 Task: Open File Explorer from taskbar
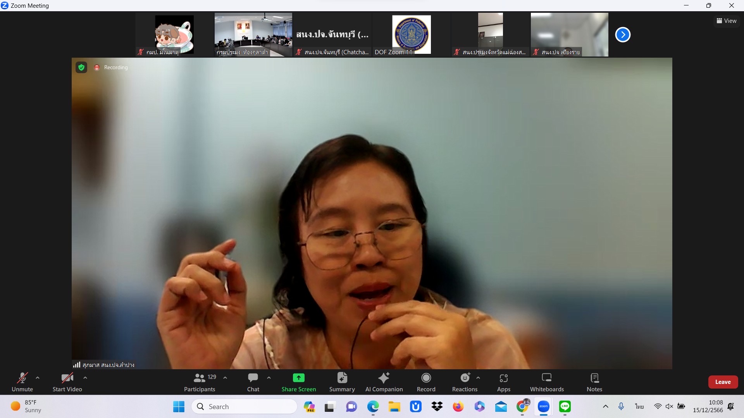394,406
